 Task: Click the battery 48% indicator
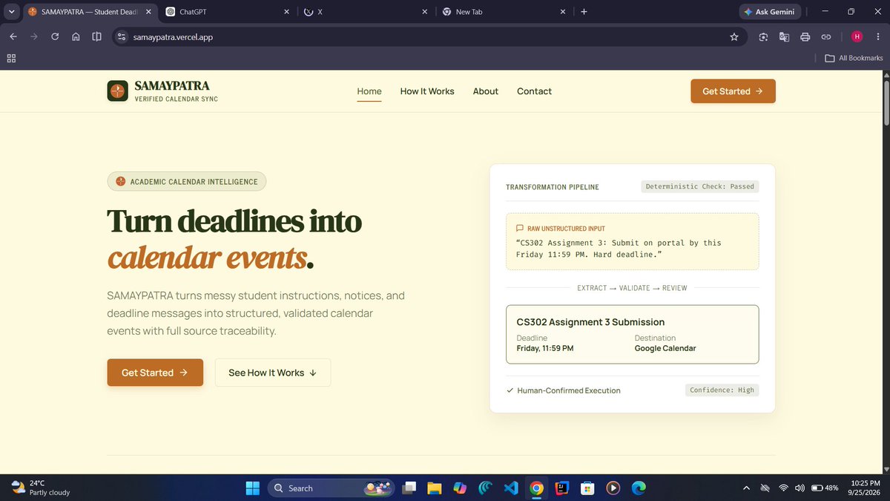coord(825,488)
